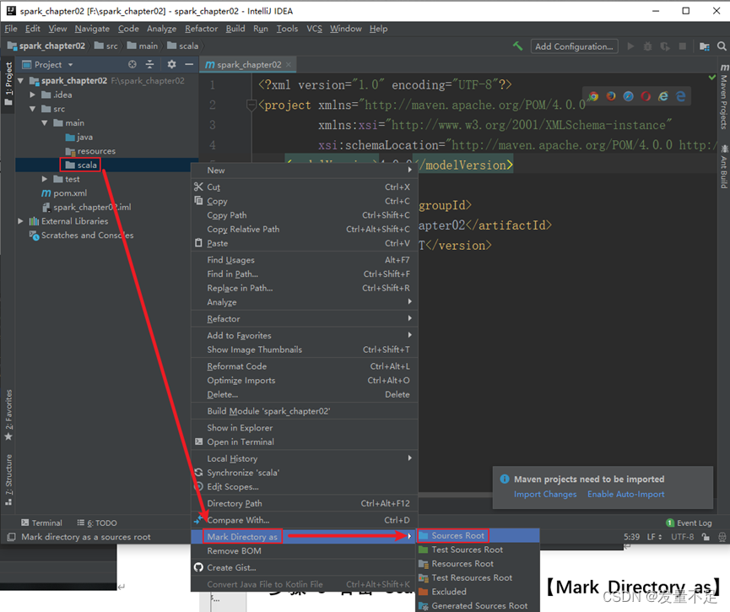Collapse all in the Project panel

coord(149,64)
